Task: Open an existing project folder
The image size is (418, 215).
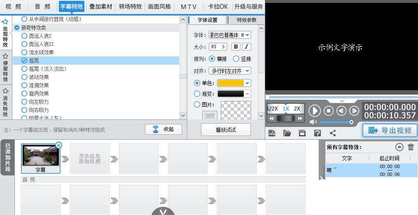Action: 287,133
